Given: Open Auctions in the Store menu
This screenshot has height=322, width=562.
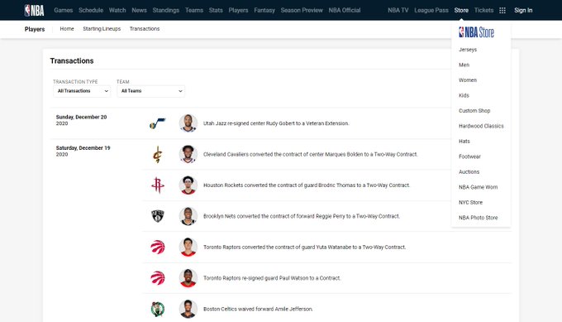Looking at the screenshot, I should 469,171.
